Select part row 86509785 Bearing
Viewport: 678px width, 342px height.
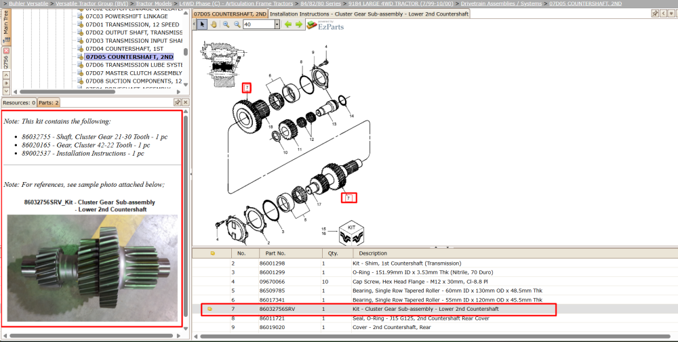[435, 291]
